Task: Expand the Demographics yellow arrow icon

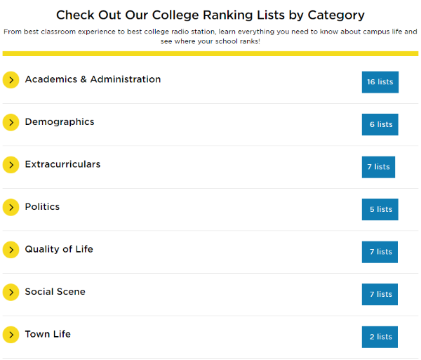Action: 11,122
